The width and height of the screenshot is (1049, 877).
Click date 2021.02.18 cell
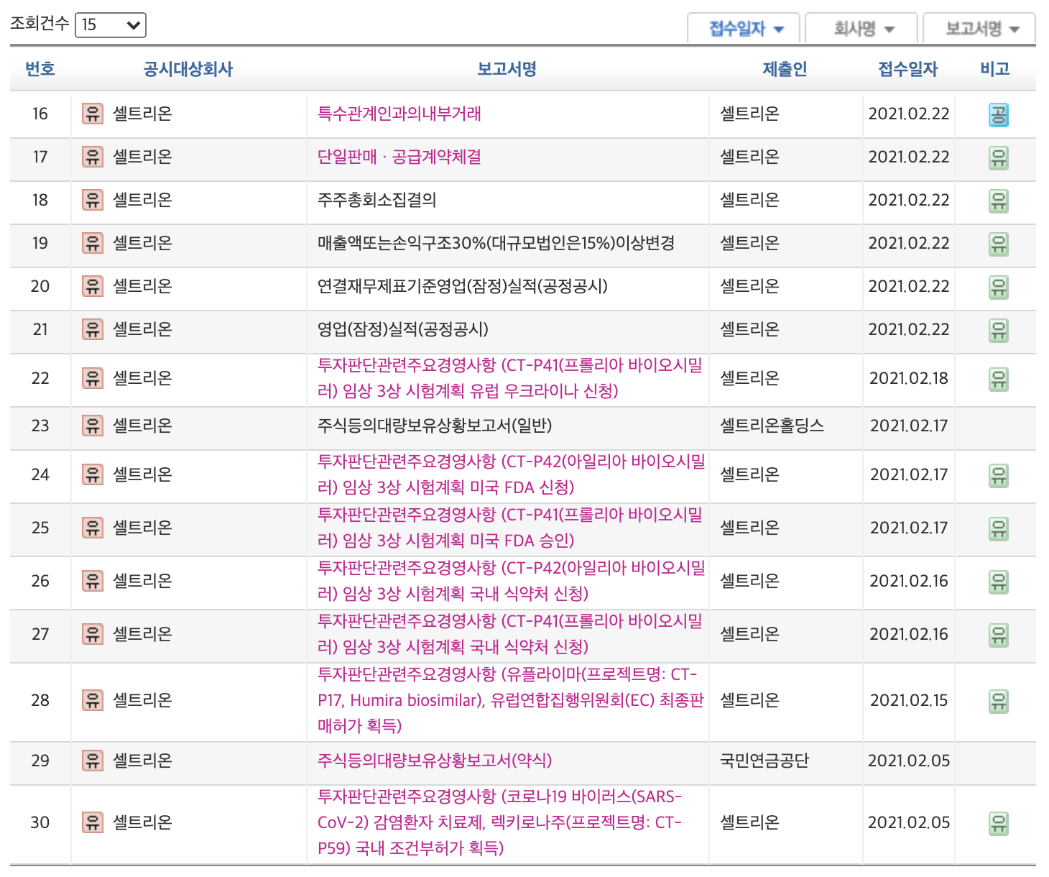click(x=909, y=378)
